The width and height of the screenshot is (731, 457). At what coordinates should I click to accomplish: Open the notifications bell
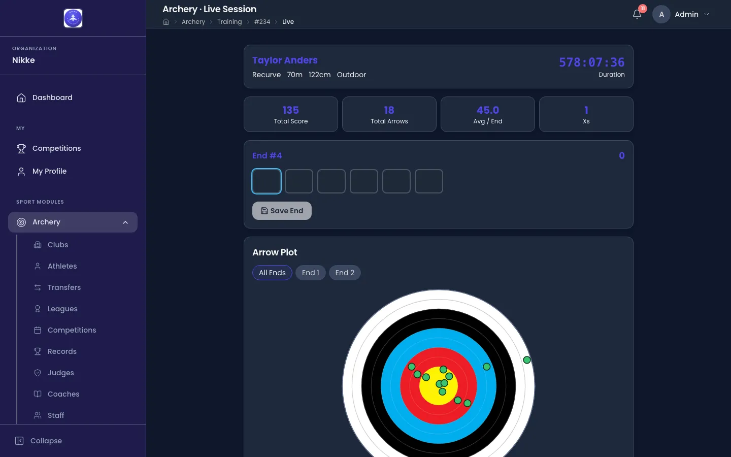pyautogui.click(x=637, y=14)
